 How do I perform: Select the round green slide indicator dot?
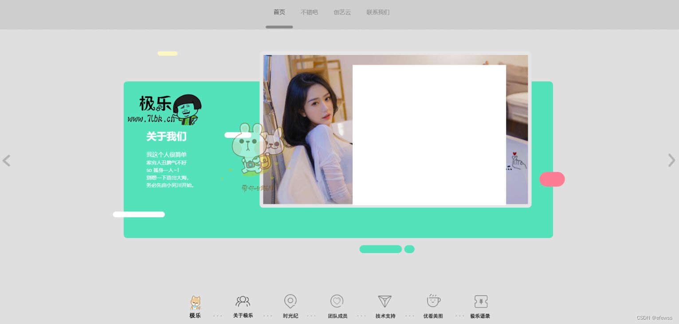click(x=409, y=249)
